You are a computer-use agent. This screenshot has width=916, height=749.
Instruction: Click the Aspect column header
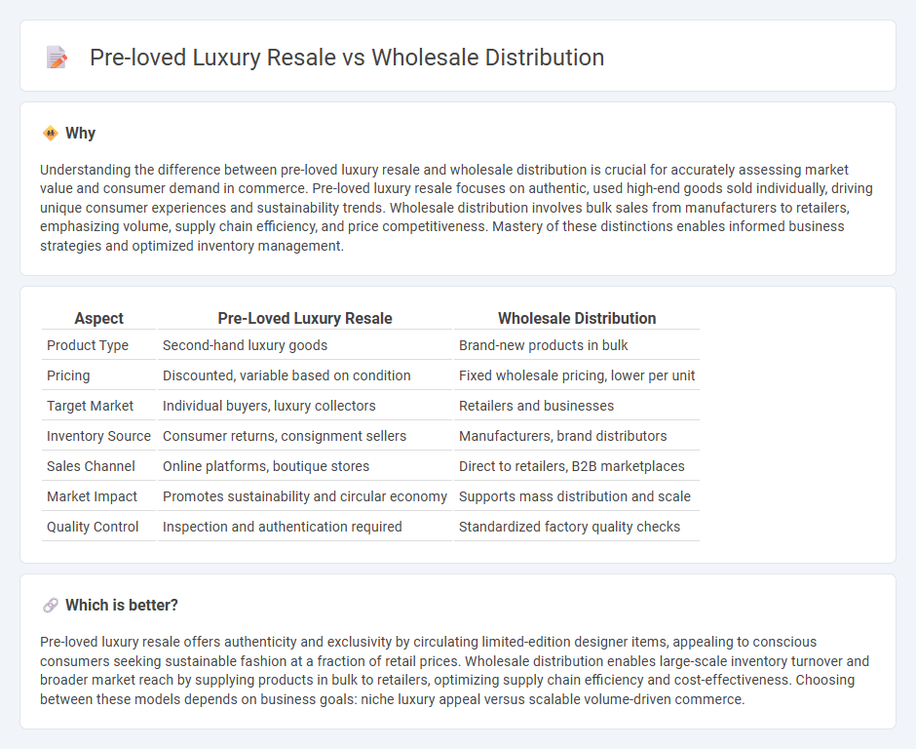click(x=98, y=318)
